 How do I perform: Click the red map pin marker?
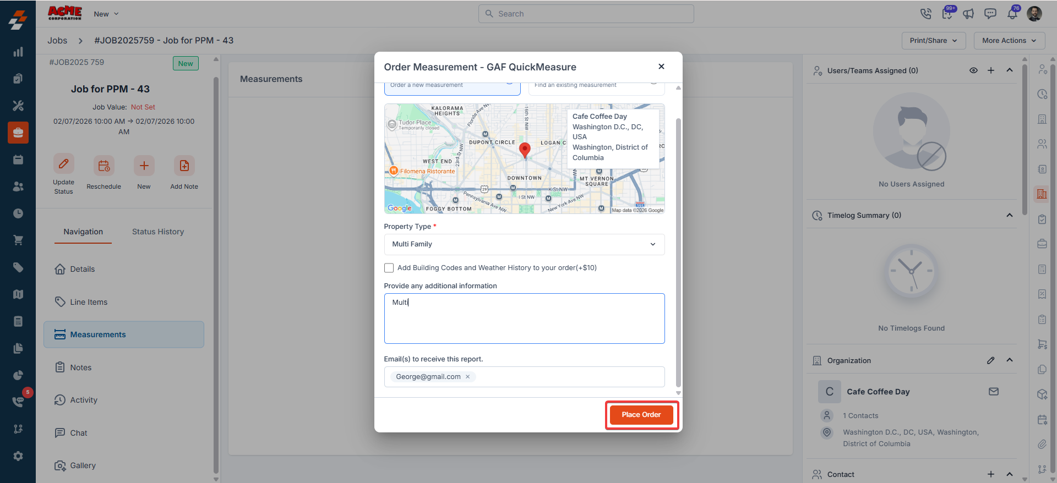(x=525, y=150)
